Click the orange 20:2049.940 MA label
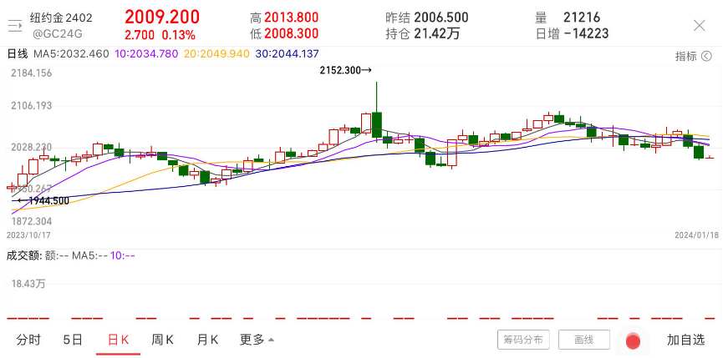 click(x=216, y=53)
